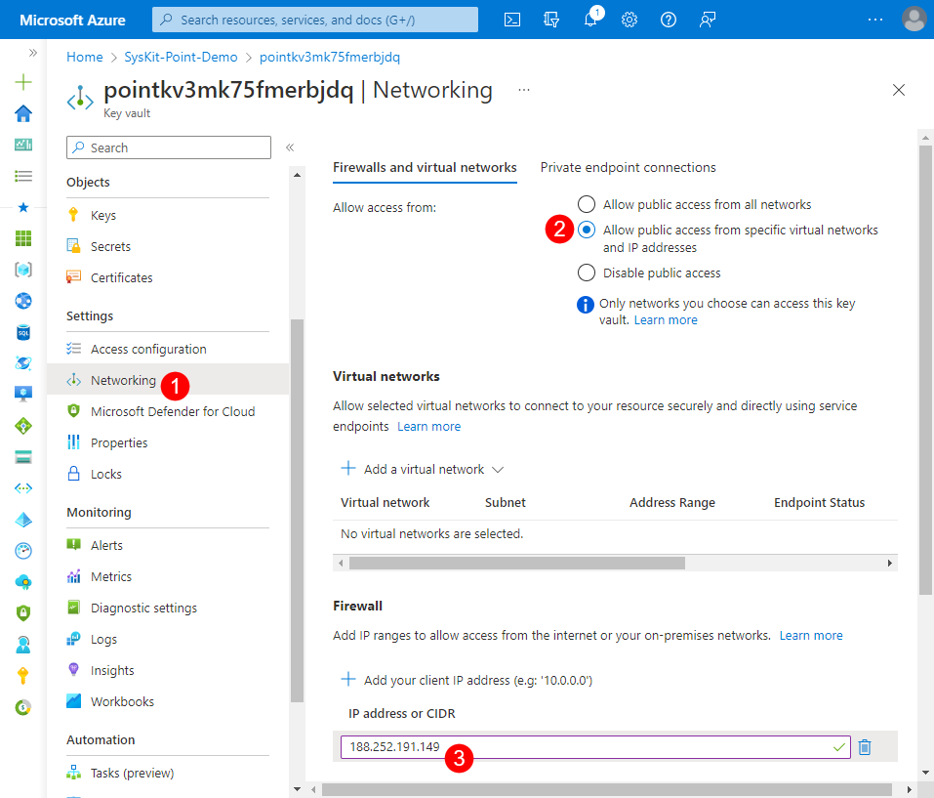This screenshot has height=798, width=934.
Task: Click the virtual networks horizontal scrollbar
Action: (x=516, y=564)
